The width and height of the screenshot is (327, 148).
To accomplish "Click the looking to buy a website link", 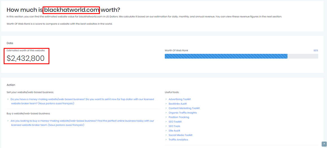I will click(82, 123).
